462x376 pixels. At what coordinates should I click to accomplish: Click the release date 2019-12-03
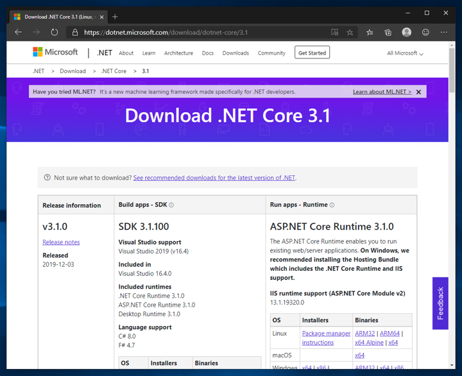point(58,264)
